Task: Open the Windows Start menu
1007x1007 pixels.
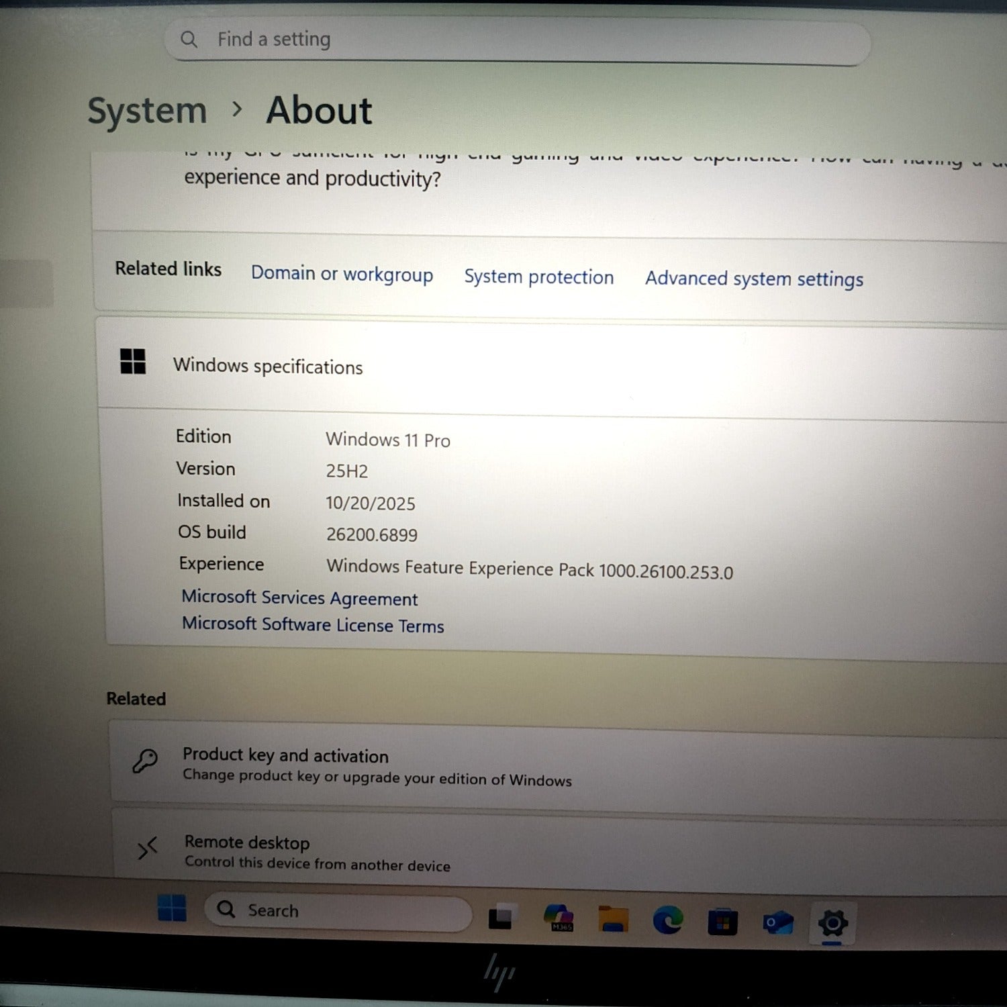Action: (172, 908)
